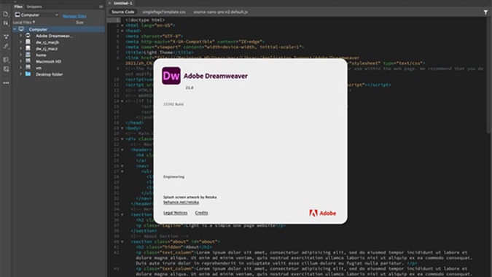The image size is (492, 277).
Task: Open Legal Notices in the About dialog
Action: (x=176, y=213)
